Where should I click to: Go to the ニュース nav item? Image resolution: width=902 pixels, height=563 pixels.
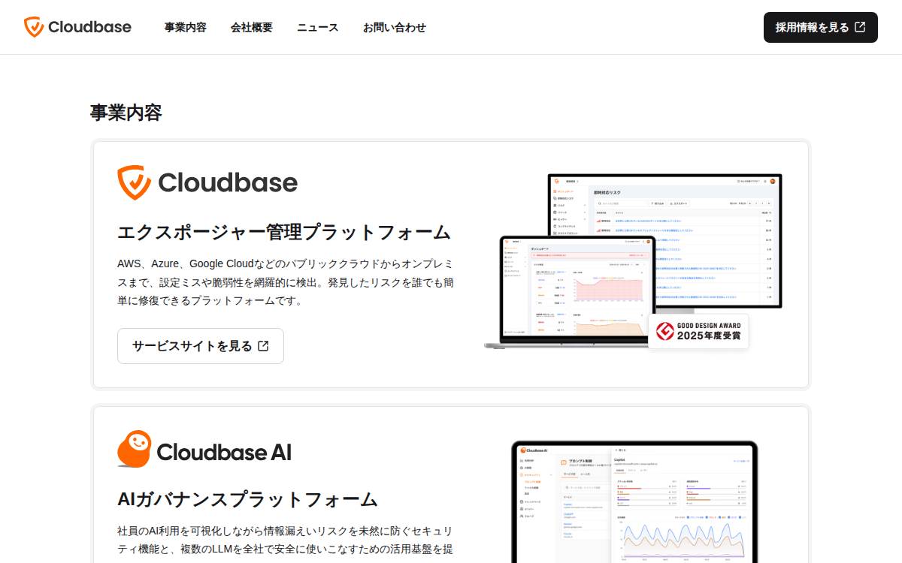(317, 27)
